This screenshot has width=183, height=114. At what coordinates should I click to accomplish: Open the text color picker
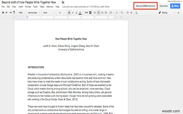[x=80, y=13]
